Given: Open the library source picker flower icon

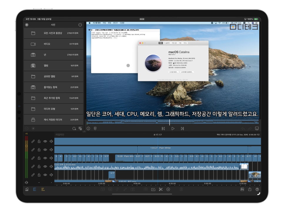Looking at the screenshot, I should (x=27, y=25).
